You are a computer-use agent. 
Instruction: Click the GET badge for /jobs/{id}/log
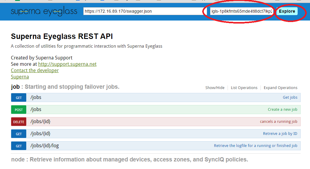(19, 146)
